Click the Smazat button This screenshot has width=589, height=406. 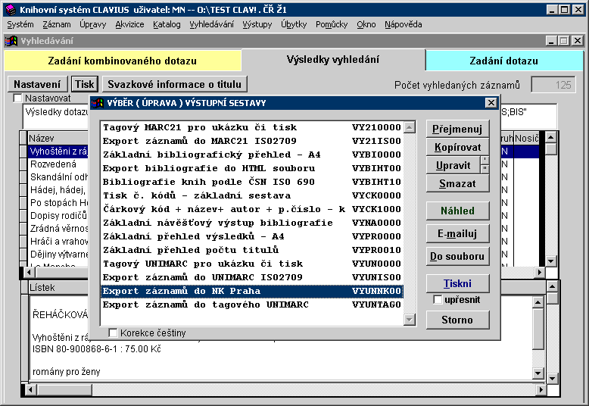pos(457,183)
